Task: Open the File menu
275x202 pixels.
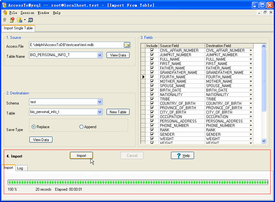Action: pos(13,13)
